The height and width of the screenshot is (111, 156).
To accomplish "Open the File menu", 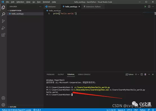I will 7,2.
